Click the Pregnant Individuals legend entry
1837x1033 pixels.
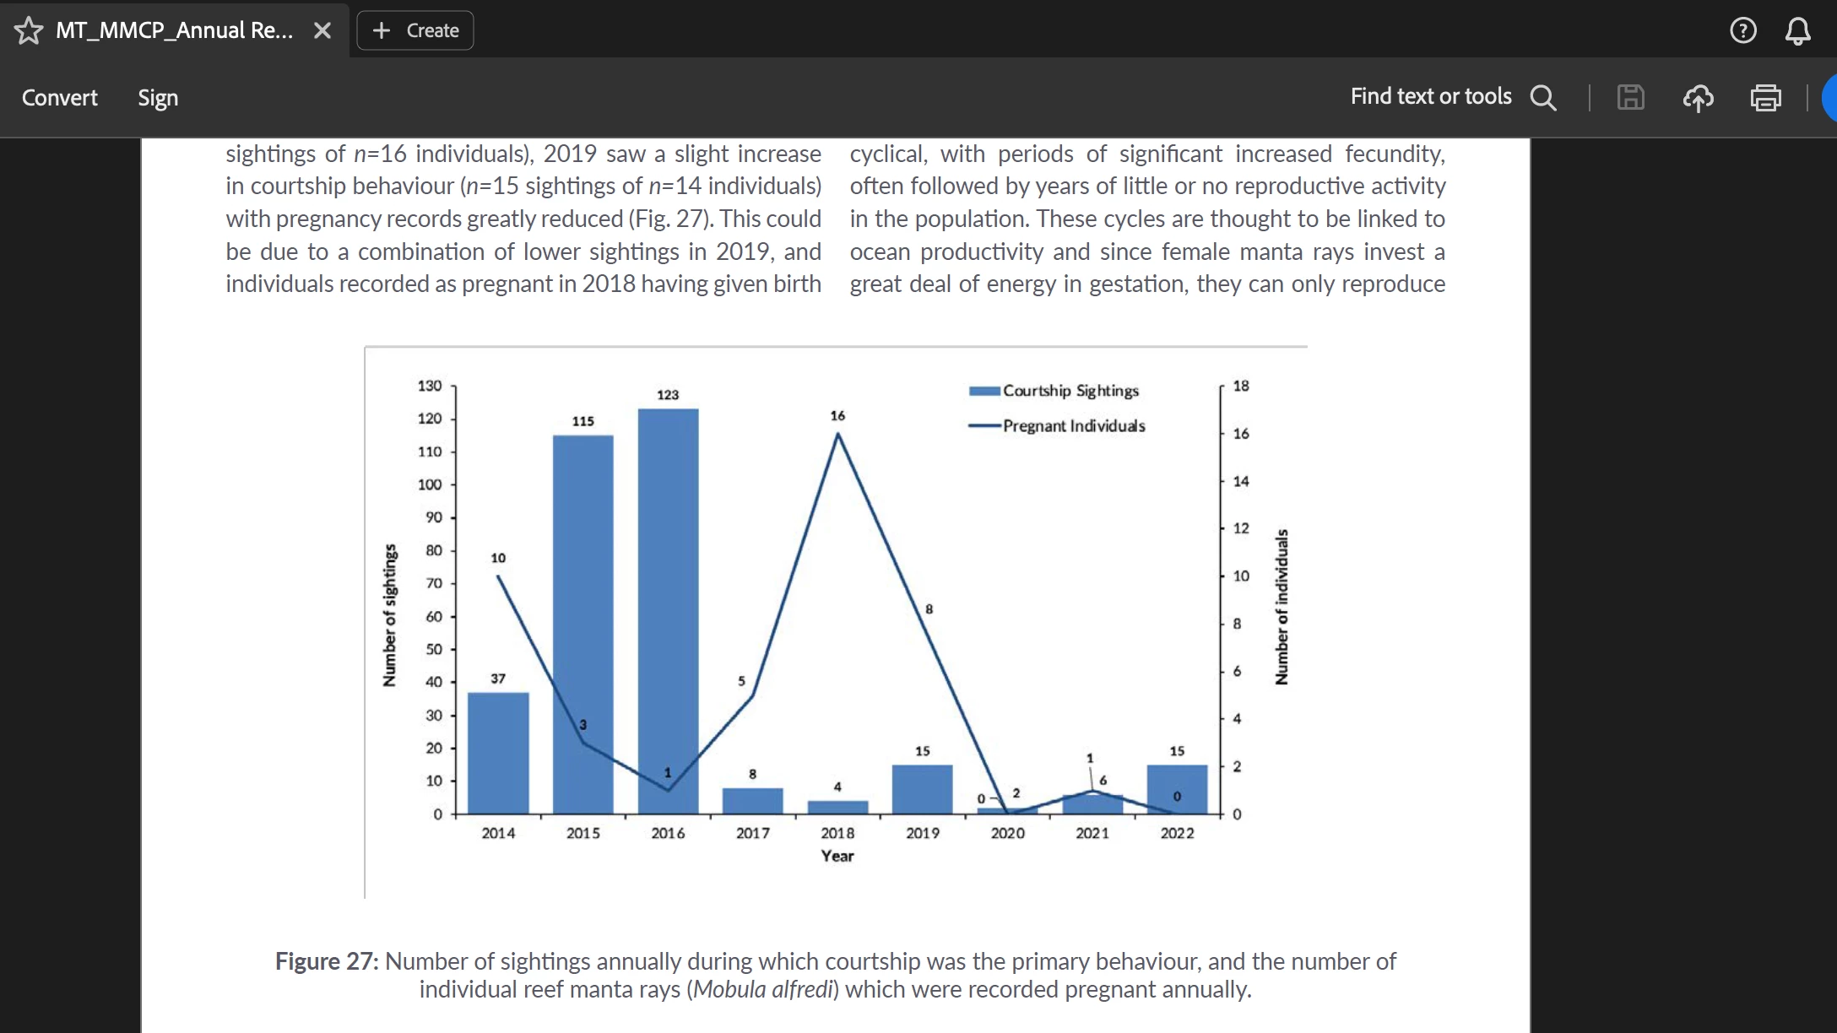click(1073, 426)
